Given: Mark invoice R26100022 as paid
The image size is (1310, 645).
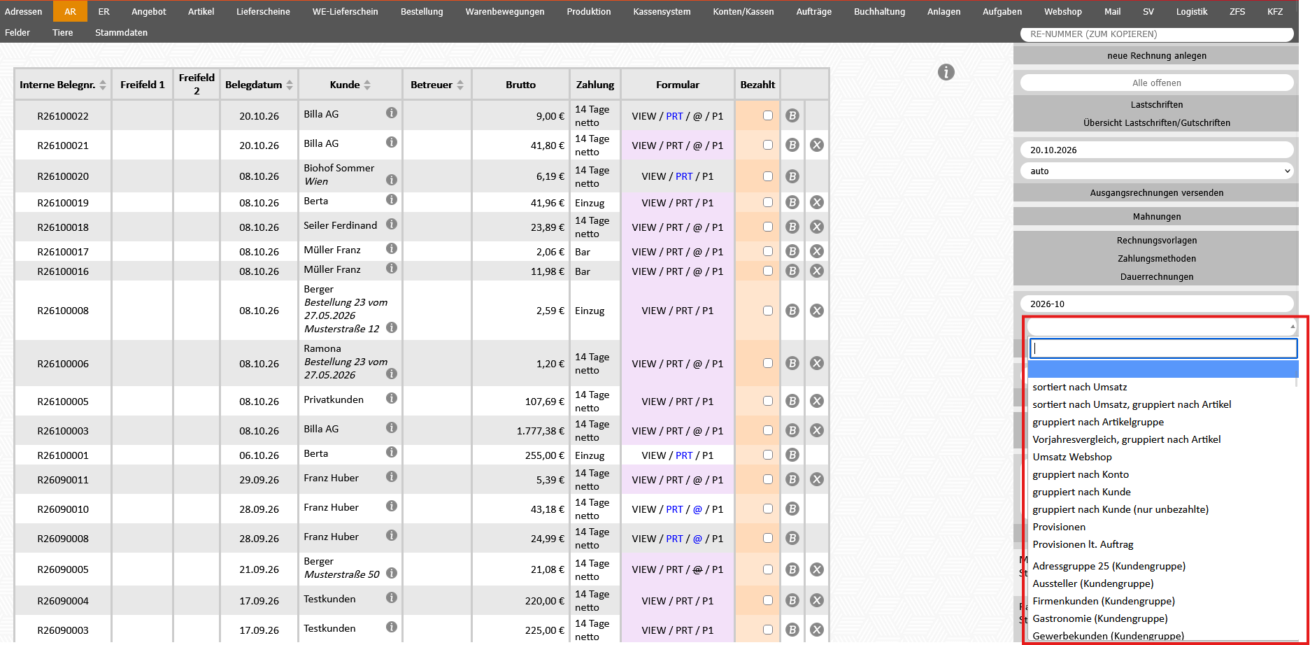Looking at the screenshot, I should (x=768, y=115).
